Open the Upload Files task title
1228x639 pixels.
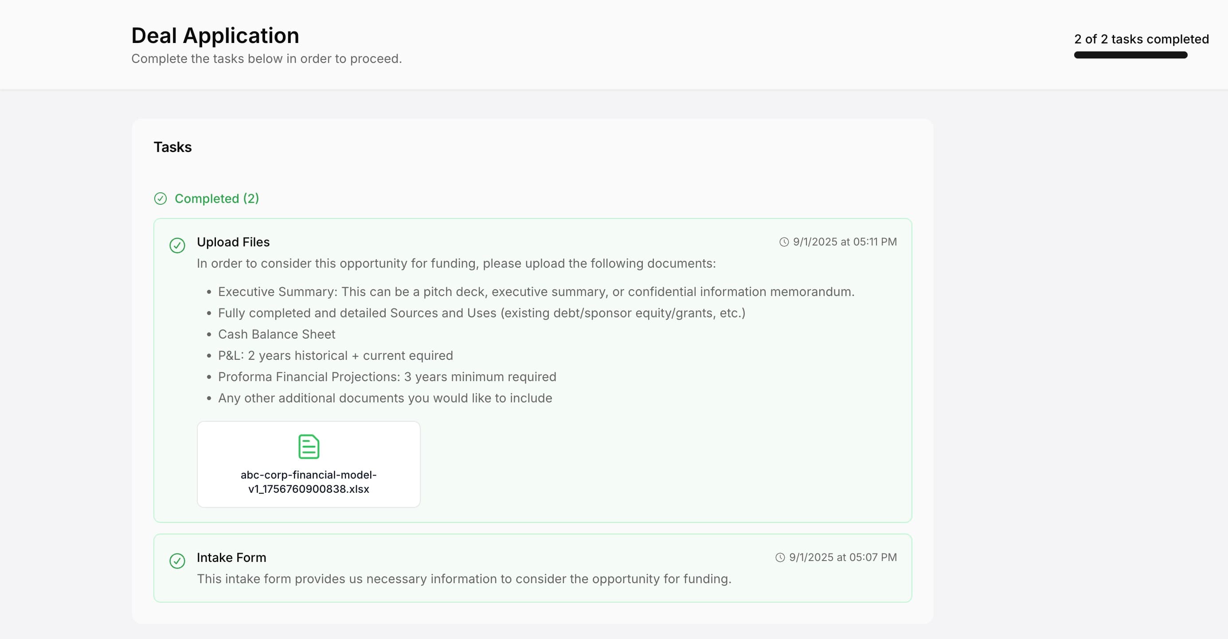[233, 242]
